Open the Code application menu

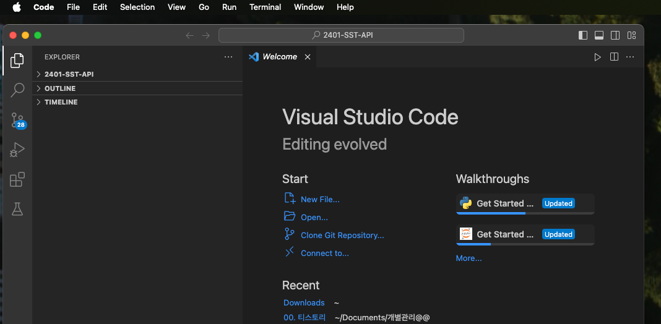click(x=43, y=7)
